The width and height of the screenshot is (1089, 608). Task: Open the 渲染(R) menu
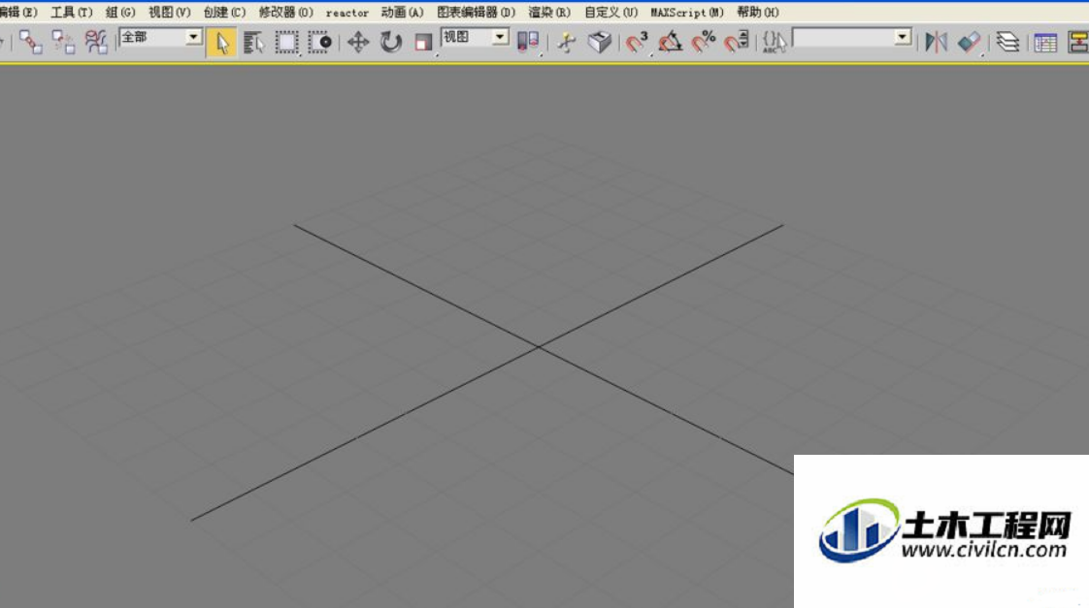tap(549, 13)
